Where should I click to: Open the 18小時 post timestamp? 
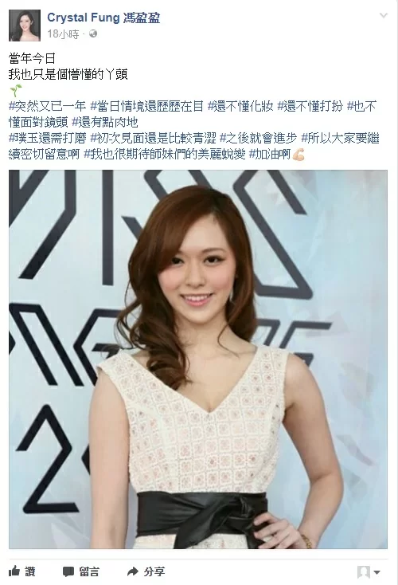pyautogui.click(x=64, y=34)
